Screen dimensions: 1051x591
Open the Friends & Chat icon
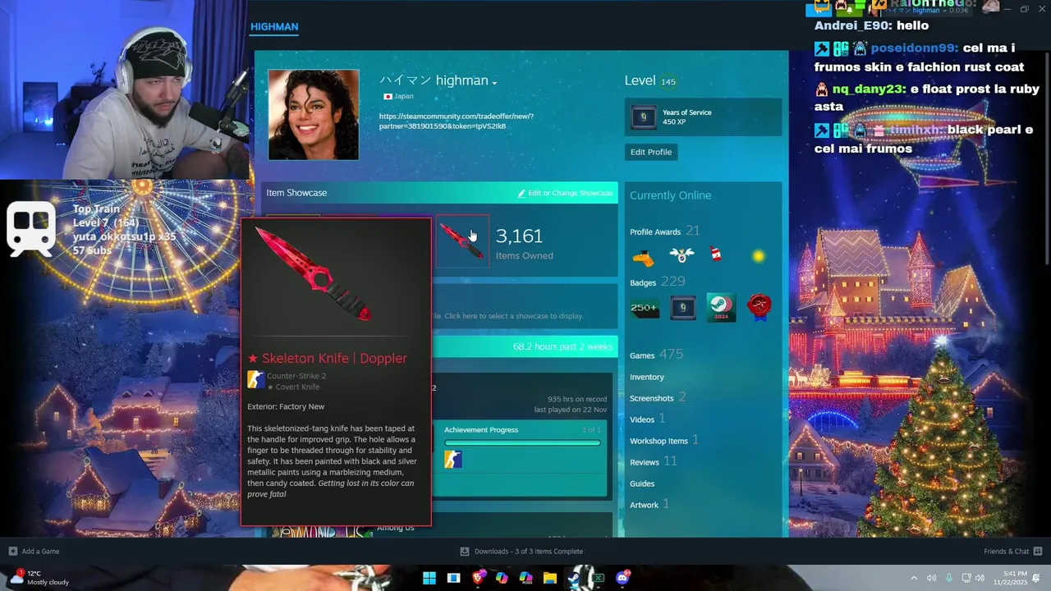pos(1038,551)
